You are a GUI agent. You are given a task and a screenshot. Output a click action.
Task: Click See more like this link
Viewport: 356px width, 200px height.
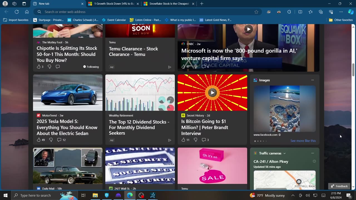coord(303,141)
